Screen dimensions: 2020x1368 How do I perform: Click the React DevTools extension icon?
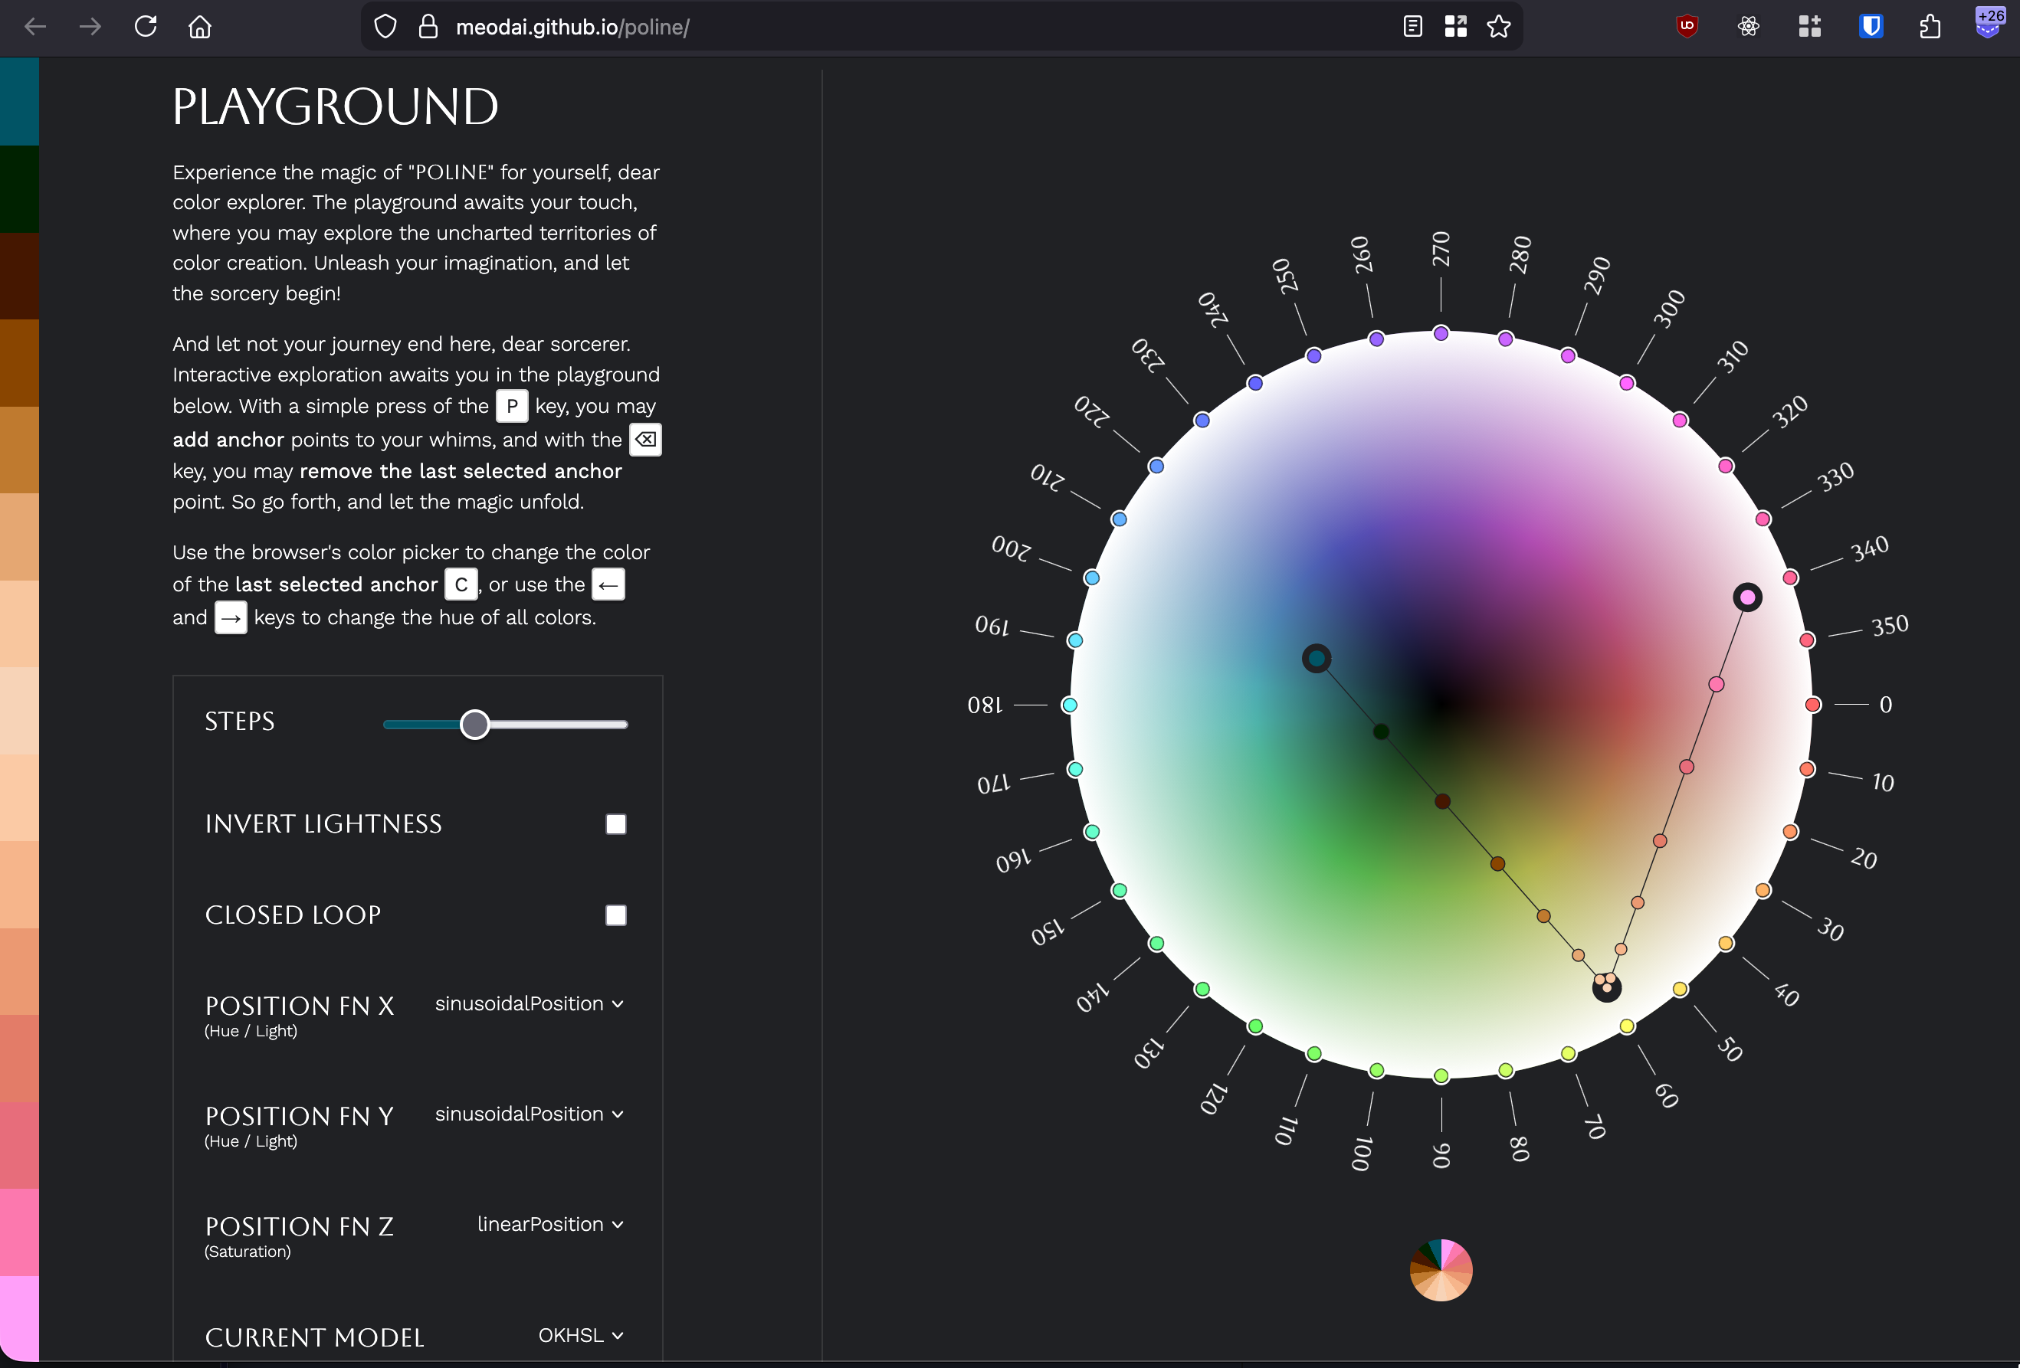1748,27
